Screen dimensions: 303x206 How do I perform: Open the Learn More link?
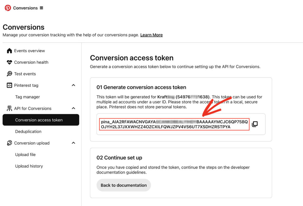tap(151, 35)
